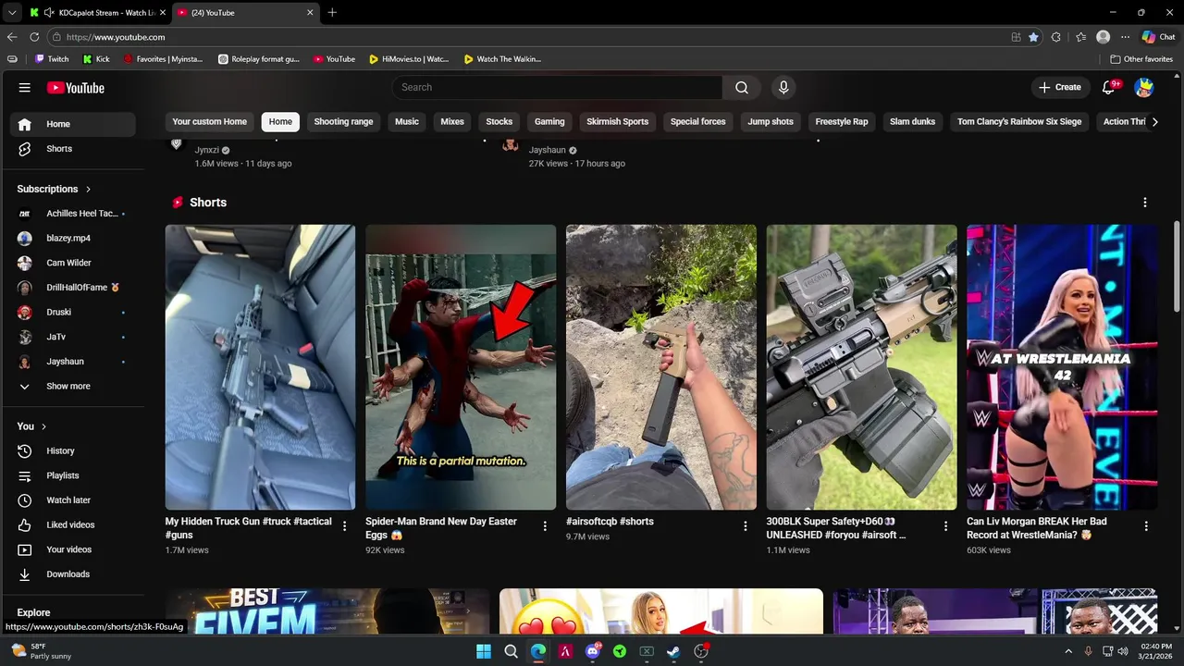1184x666 pixels.
Task: Open browser extensions puzzle icon
Action: tap(1056, 37)
